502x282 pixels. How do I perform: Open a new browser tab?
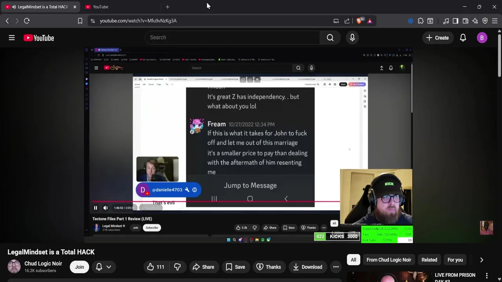click(x=167, y=7)
